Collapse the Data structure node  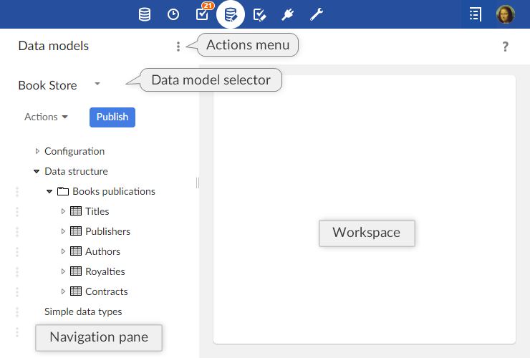coord(37,172)
